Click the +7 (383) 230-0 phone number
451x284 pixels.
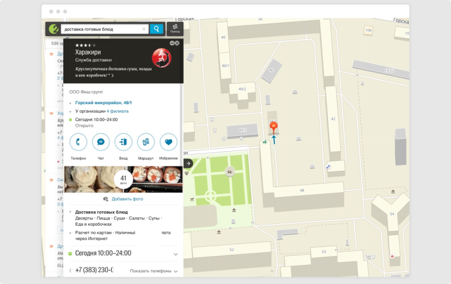pyautogui.click(x=94, y=270)
